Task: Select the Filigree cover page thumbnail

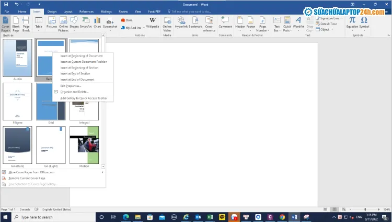Action: point(17,102)
